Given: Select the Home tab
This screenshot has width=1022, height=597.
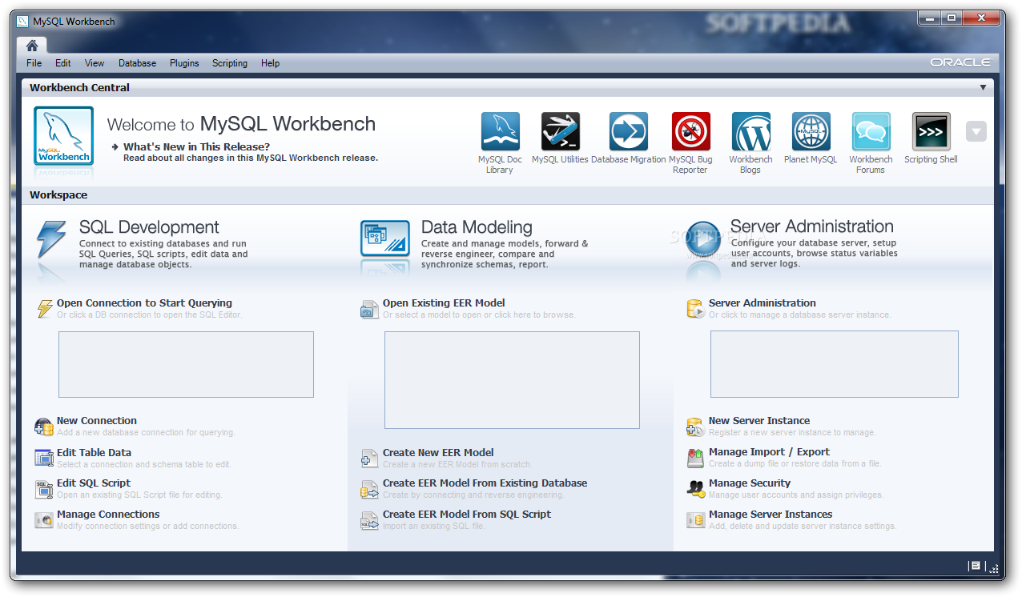Looking at the screenshot, I should pos(32,46).
